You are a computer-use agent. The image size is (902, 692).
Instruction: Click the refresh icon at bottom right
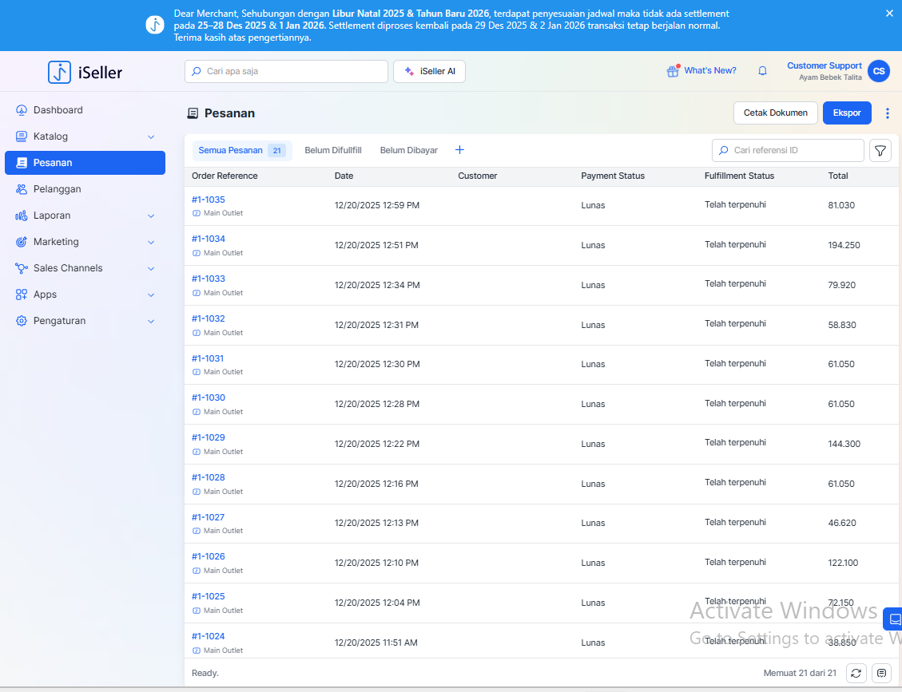pos(856,673)
